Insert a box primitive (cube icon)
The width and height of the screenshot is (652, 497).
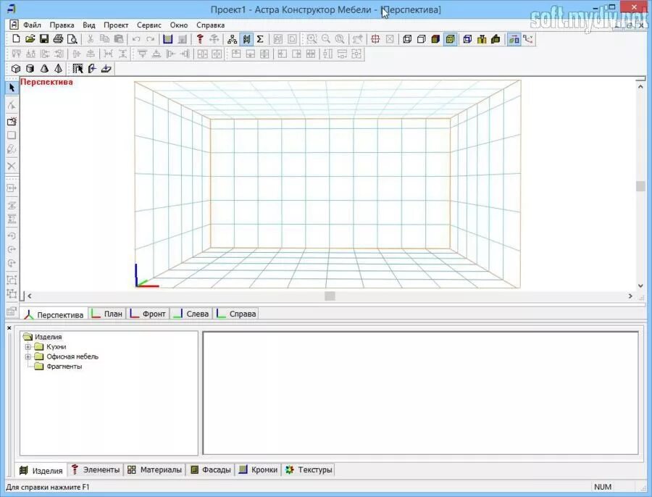tap(16, 69)
